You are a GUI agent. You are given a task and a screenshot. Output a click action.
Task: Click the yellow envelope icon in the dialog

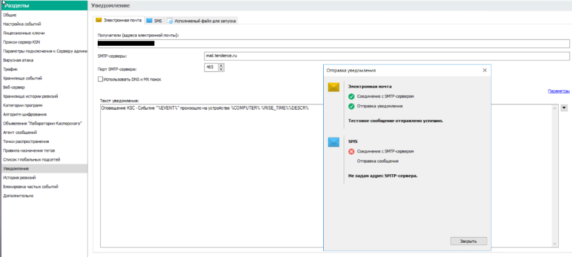tap(333, 87)
